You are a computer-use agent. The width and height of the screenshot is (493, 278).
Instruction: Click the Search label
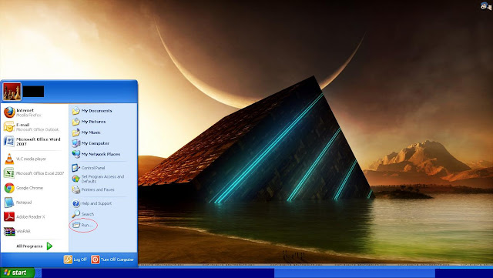click(x=87, y=214)
